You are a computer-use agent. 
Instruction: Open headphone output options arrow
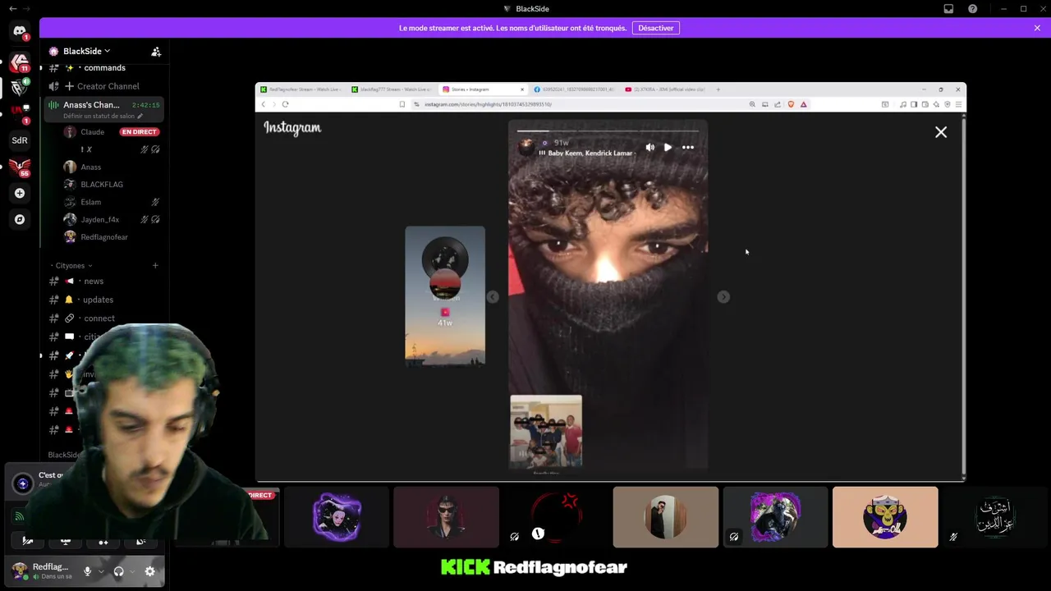132,571
